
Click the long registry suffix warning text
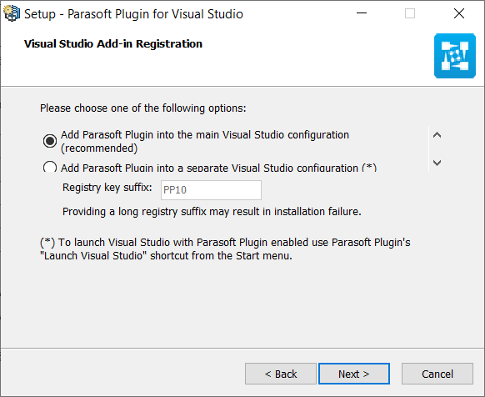212,212
